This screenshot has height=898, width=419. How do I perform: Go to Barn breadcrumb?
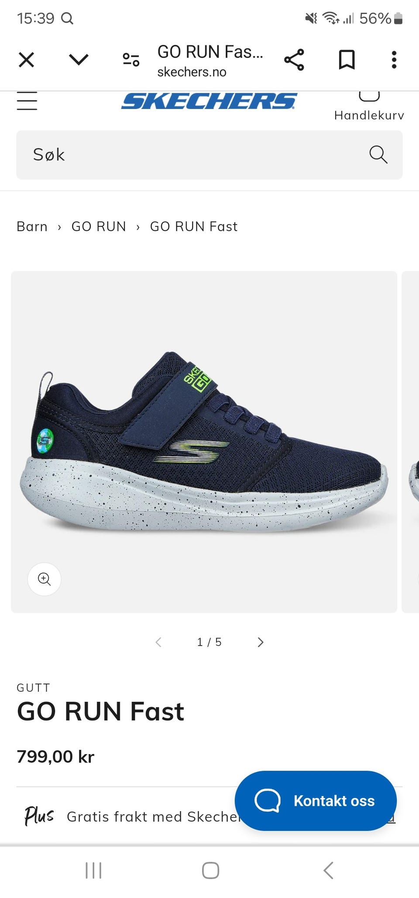click(x=32, y=226)
